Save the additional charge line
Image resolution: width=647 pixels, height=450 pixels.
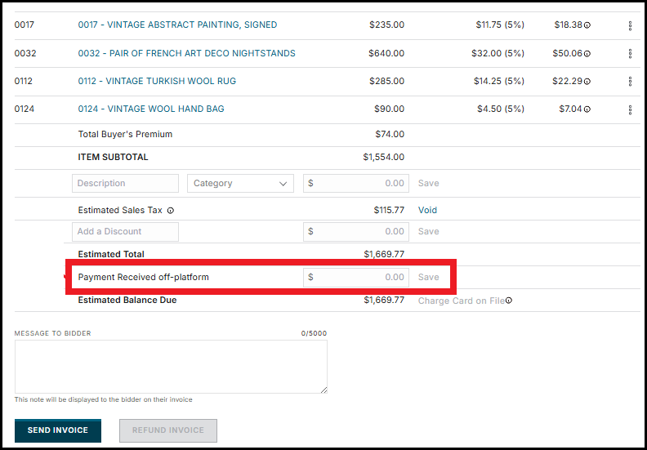coord(428,183)
